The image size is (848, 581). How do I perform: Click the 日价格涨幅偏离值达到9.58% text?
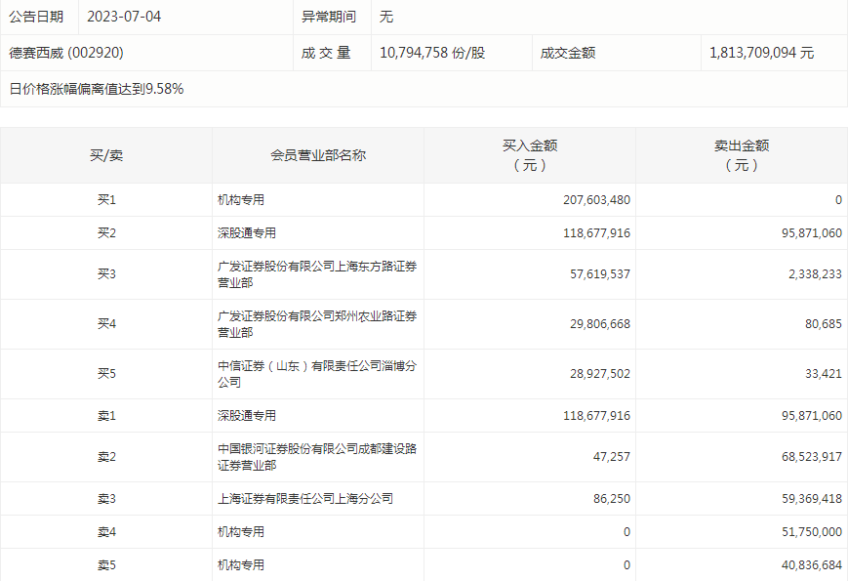click(x=97, y=89)
